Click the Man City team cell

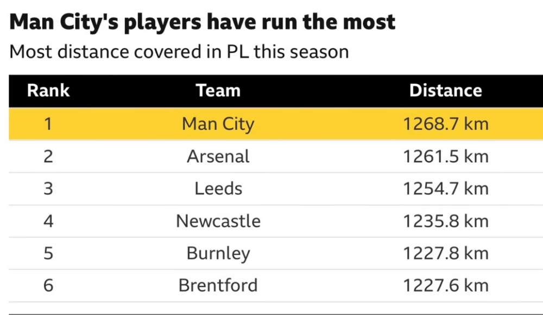(218, 124)
